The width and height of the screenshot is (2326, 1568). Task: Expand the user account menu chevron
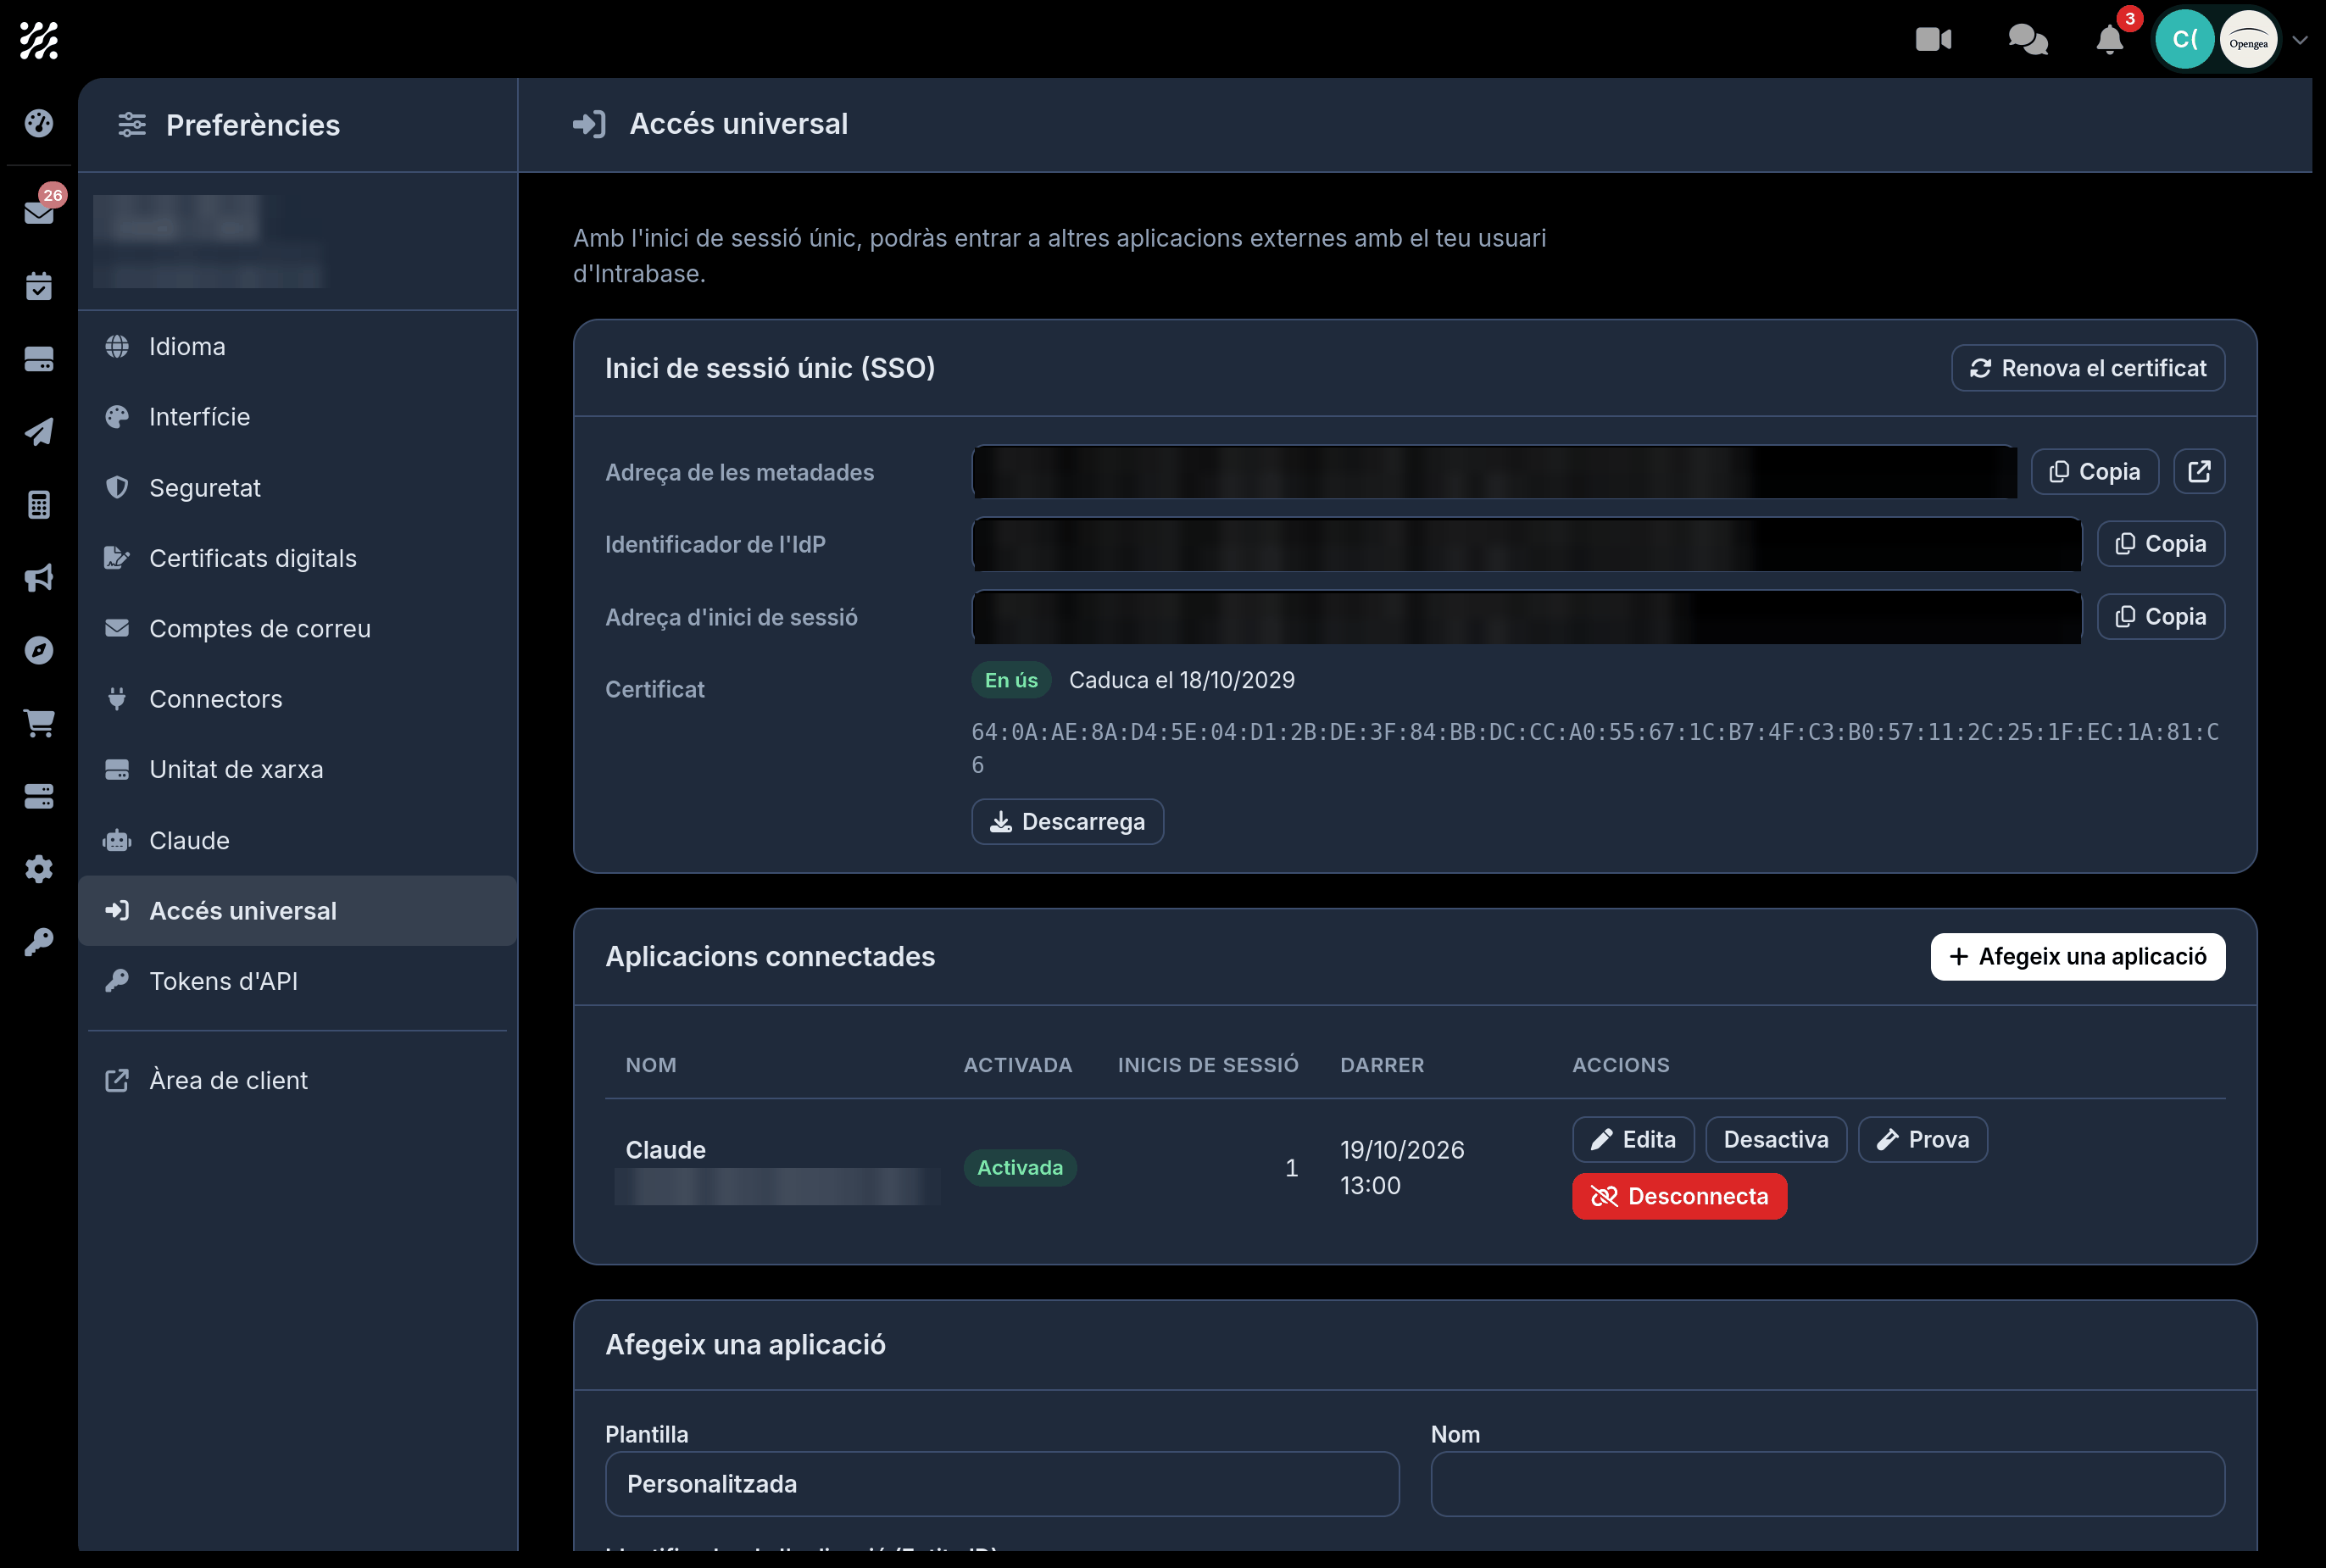point(2299,40)
